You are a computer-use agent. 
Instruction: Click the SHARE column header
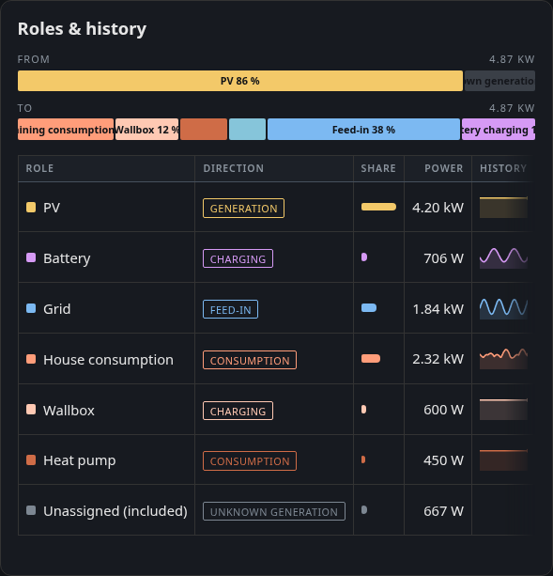click(378, 168)
